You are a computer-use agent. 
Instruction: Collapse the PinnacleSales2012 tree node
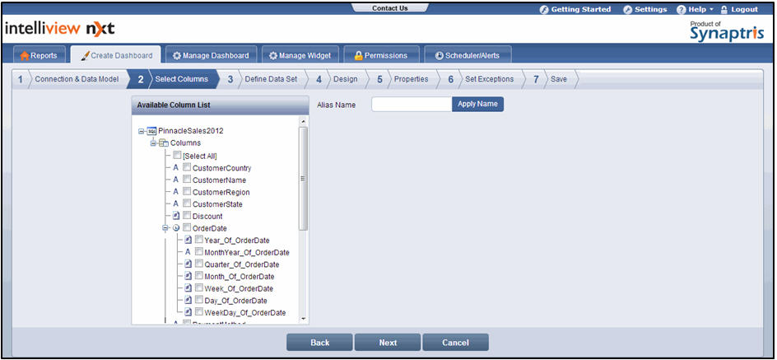[x=142, y=132]
